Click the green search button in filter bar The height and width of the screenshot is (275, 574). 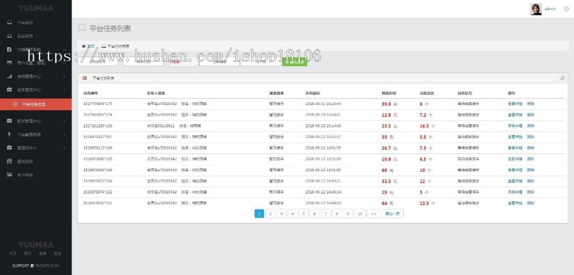click(295, 62)
